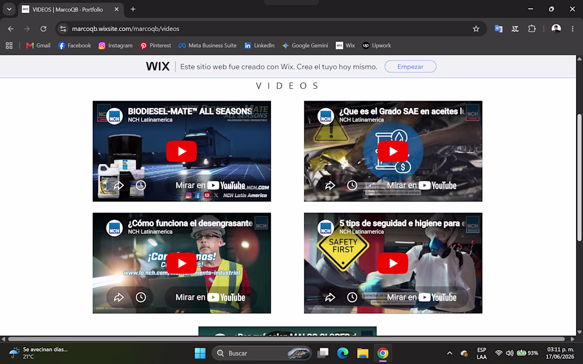
Task: Open the taskbar volume control icon
Action: pos(510,353)
